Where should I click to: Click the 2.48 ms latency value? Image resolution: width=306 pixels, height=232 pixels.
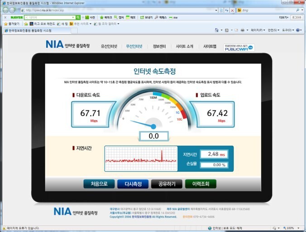pos(214,154)
